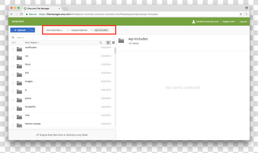
Task: Tick the pomo folder checkbox
Action: coord(13,100)
